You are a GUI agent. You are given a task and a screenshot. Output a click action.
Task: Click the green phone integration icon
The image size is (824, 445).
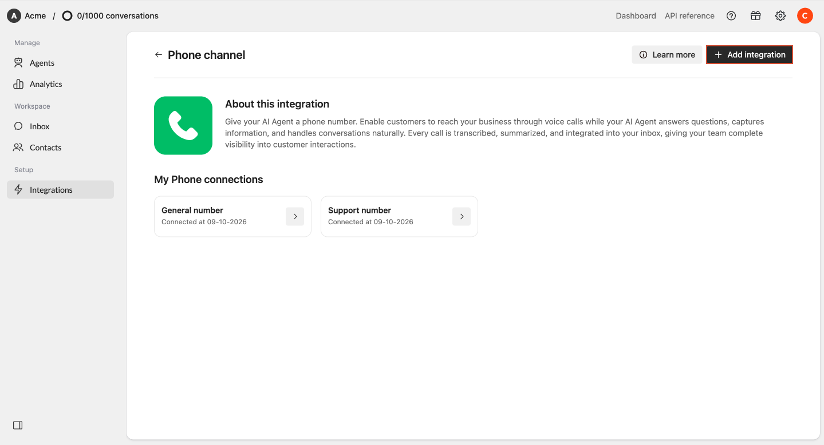click(x=183, y=125)
